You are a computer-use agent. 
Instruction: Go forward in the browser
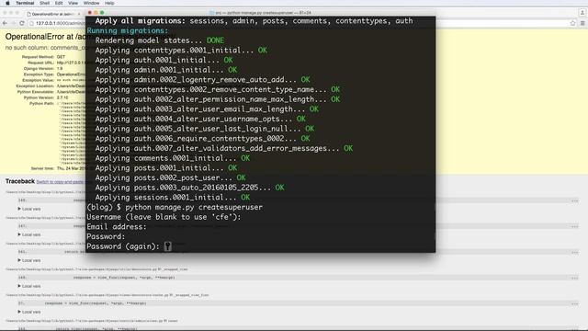point(14,23)
